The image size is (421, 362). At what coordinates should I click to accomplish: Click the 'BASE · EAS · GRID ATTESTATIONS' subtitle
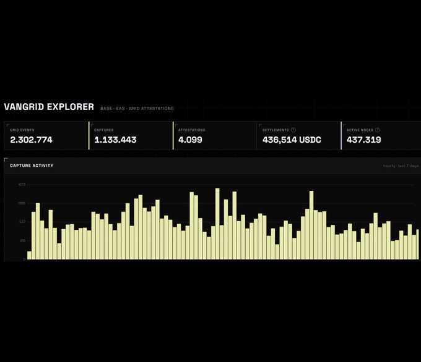[137, 109]
